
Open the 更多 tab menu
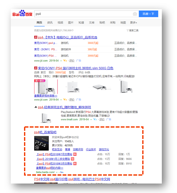(x=133, y=22)
